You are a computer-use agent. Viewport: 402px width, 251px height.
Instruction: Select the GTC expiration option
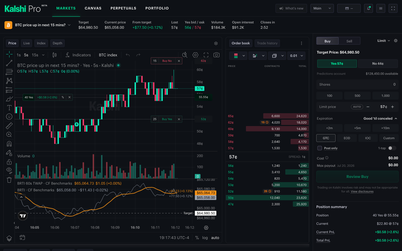point(326,138)
